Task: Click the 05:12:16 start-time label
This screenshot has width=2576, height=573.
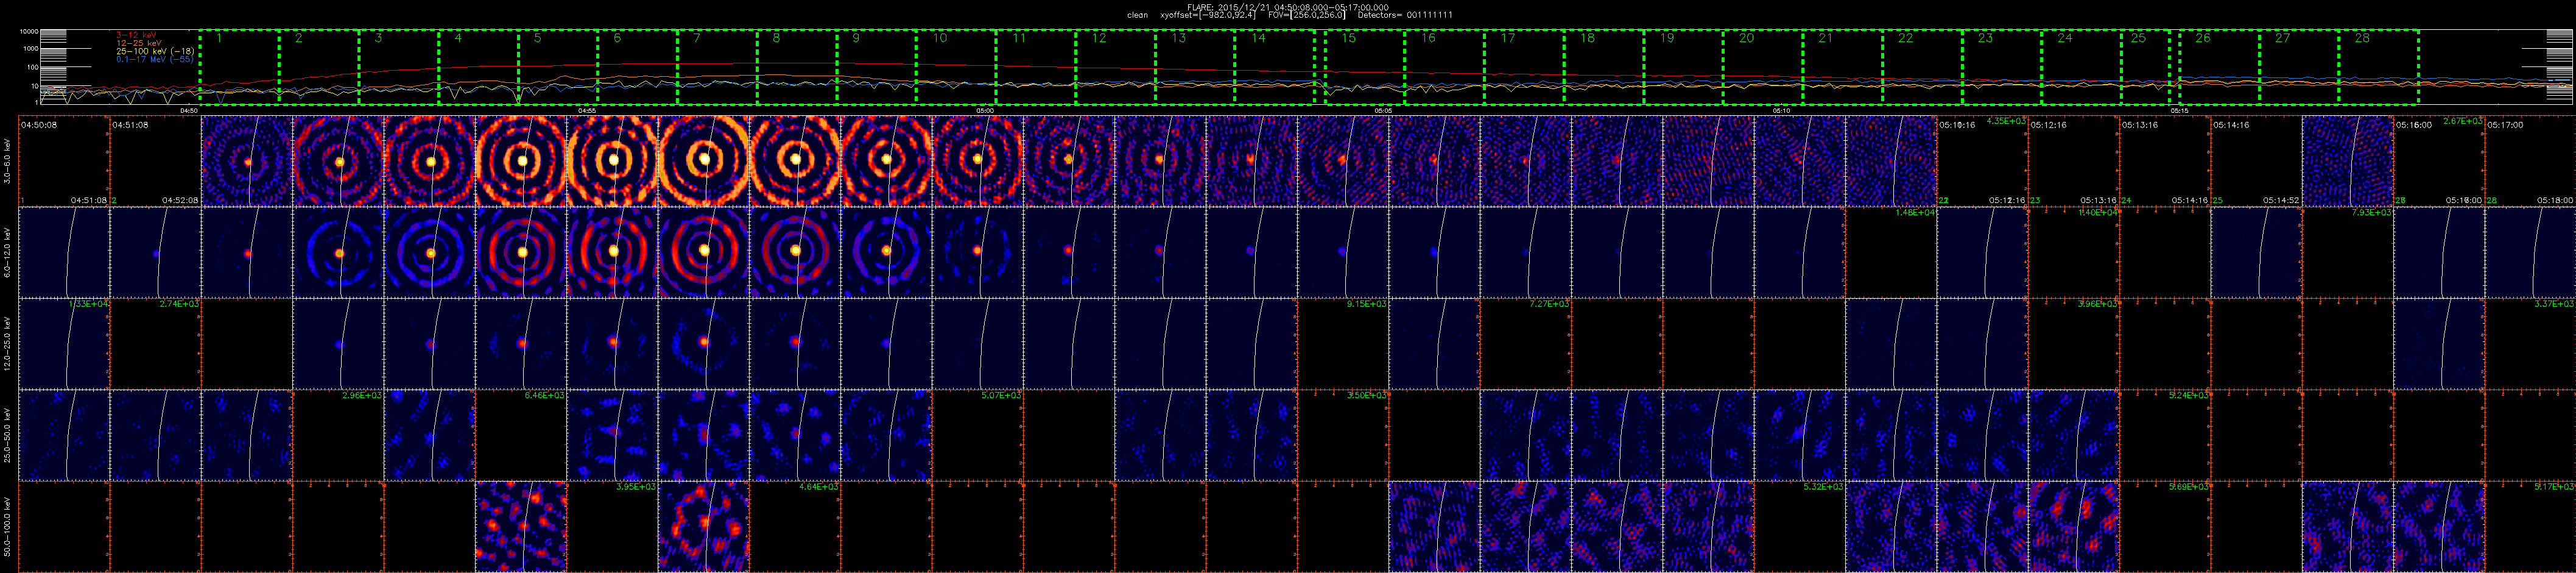Action: click(2048, 125)
